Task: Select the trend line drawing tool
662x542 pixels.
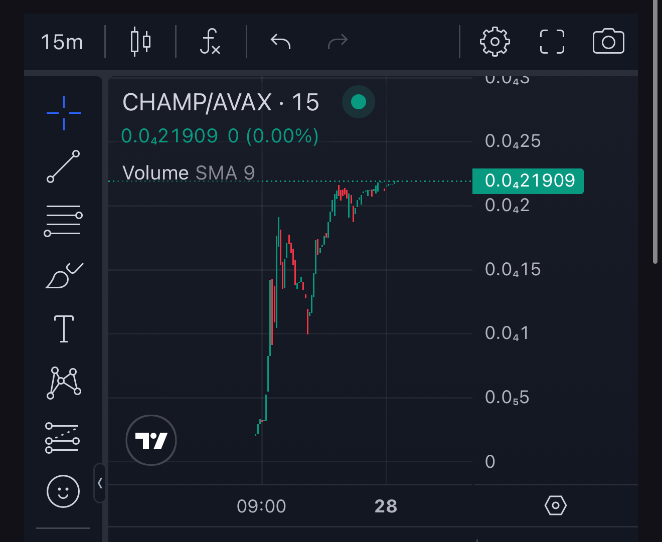Action: 63,166
